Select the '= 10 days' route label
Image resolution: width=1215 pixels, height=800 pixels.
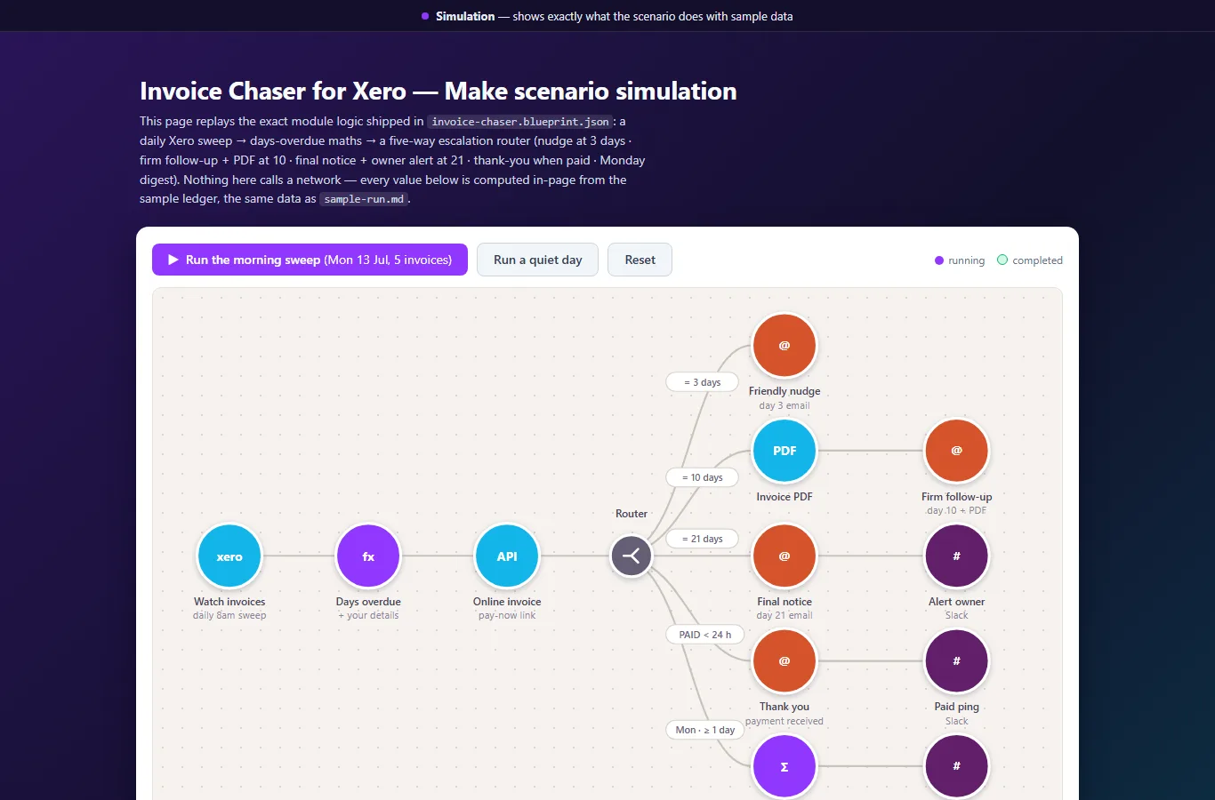tap(703, 477)
